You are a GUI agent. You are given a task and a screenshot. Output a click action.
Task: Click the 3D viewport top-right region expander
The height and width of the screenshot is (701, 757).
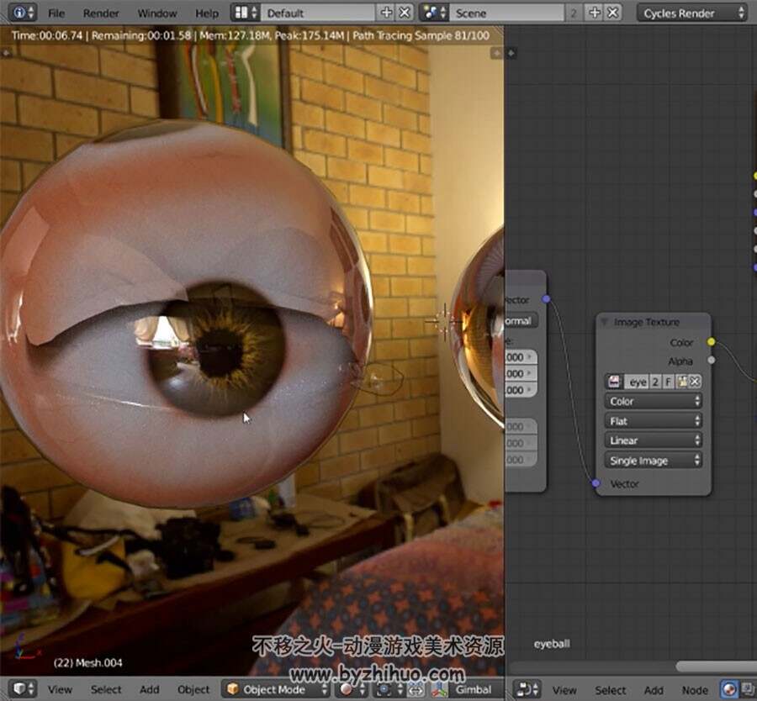(496, 53)
